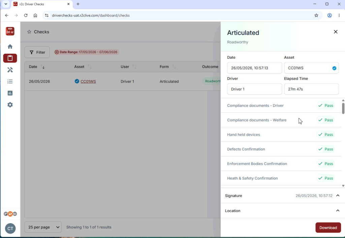Click the Date field showing 26/05/2026, 10:57:13
Image resolution: width=345 pixels, height=238 pixels.
[x=254, y=68]
